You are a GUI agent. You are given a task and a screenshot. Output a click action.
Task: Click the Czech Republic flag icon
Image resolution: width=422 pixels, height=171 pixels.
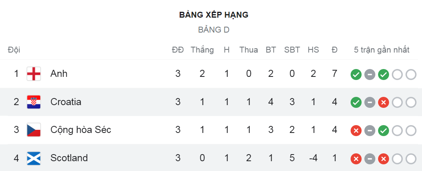pyautogui.click(x=34, y=130)
